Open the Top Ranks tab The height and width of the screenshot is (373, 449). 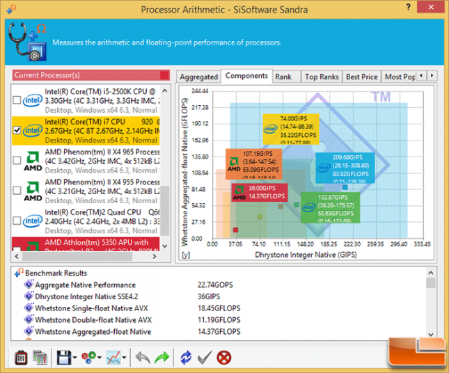(x=322, y=77)
